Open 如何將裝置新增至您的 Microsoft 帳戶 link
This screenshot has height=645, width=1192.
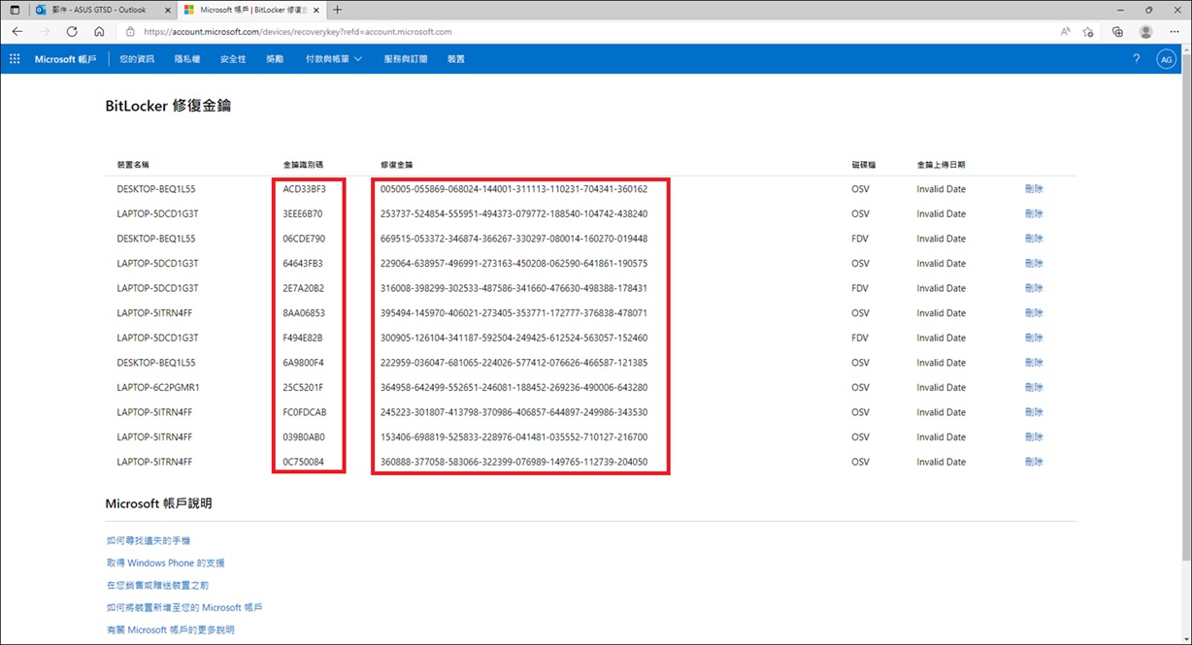point(184,608)
